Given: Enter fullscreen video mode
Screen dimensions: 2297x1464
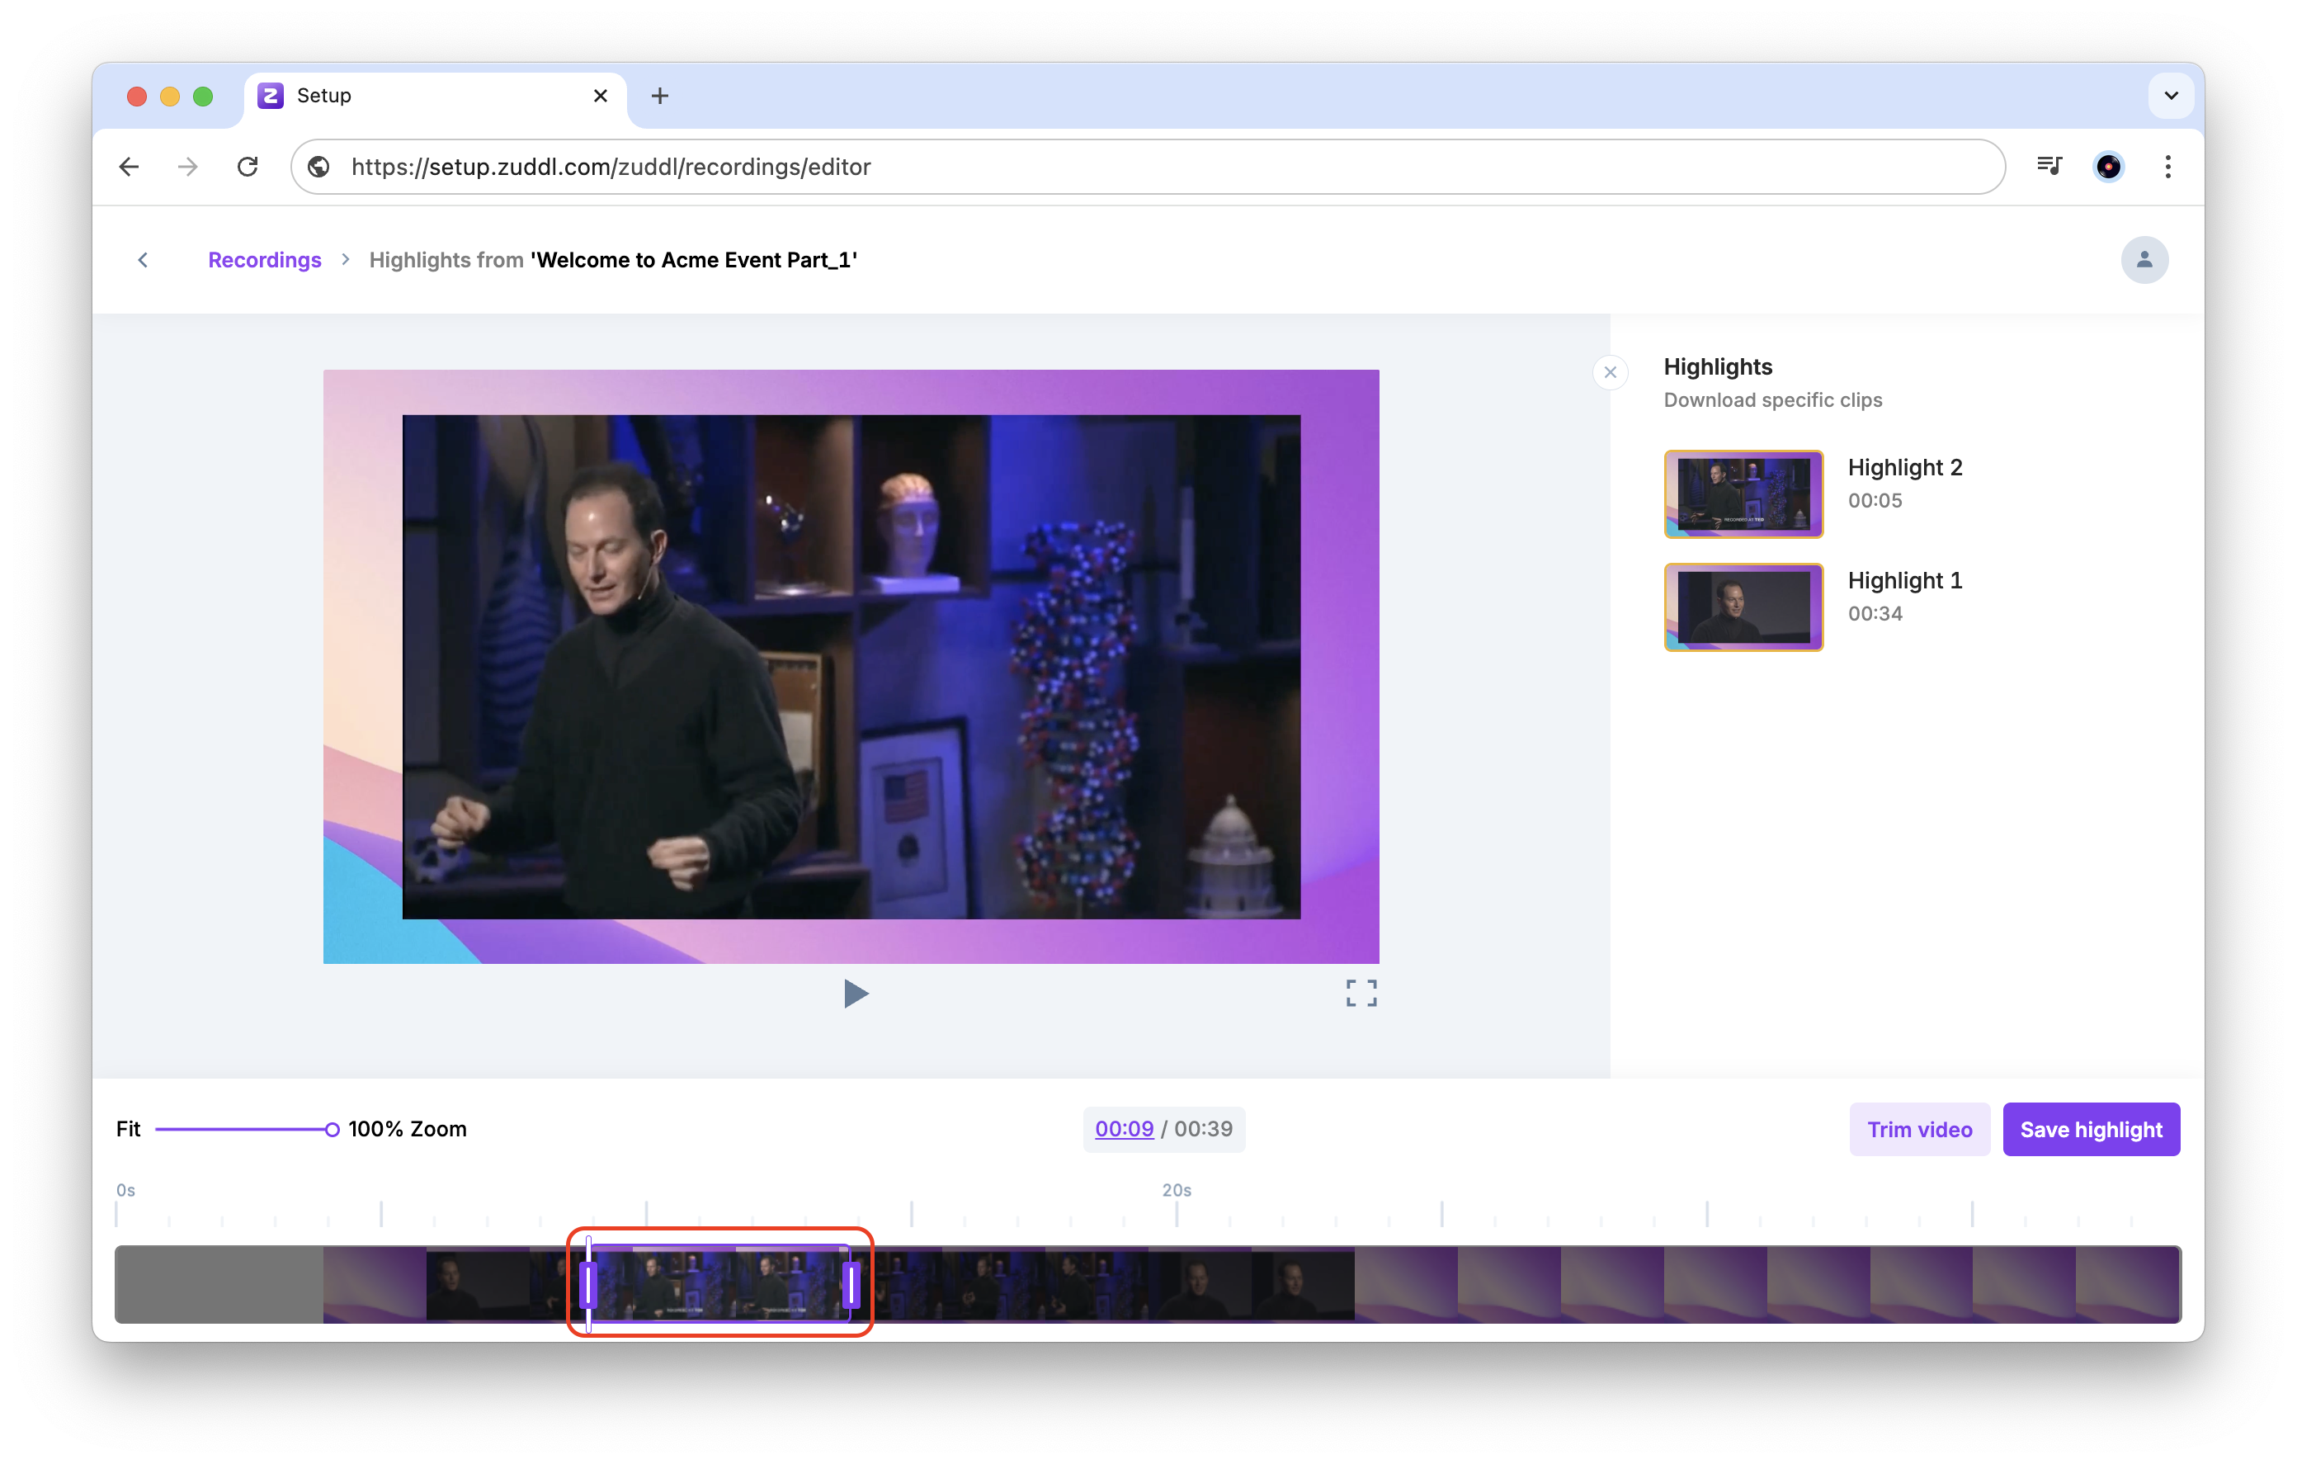Looking at the screenshot, I should pyautogui.click(x=1361, y=994).
